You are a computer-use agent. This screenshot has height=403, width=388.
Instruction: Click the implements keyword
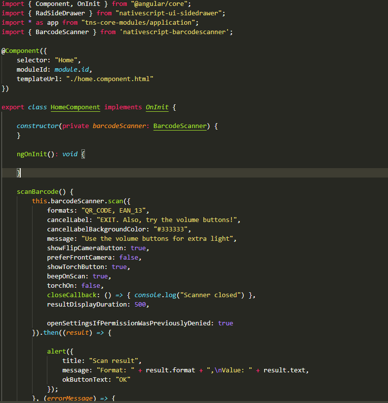point(123,107)
